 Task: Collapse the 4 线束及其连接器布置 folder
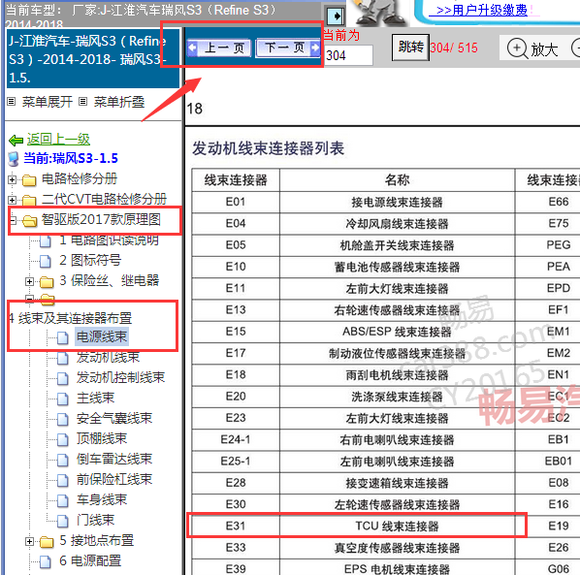(30, 299)
